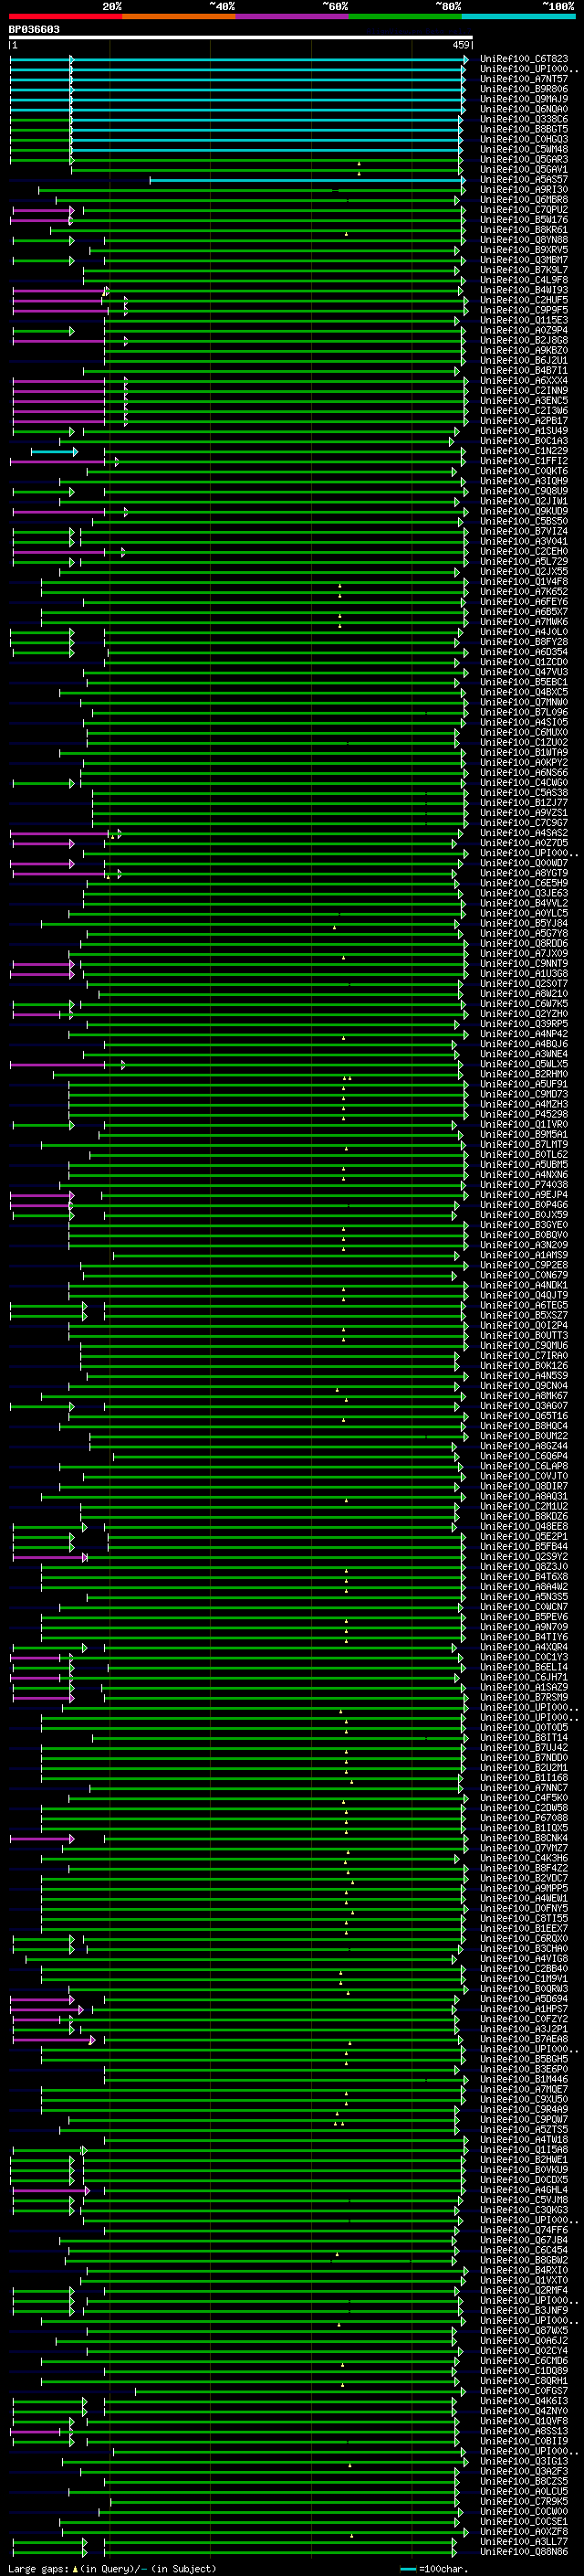This screenshot has height=2576, width=584.
Task: Open hit UniRef100_C6T823
Action: [x=524, y=59]
